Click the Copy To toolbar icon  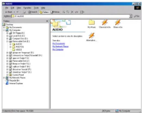tap(68, 12)
